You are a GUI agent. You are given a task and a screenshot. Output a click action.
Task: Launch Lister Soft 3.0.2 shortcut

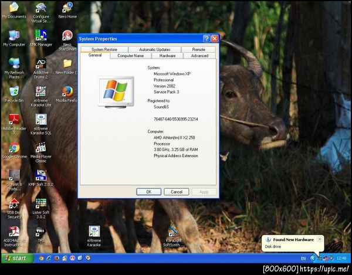[x=41, y=208]
